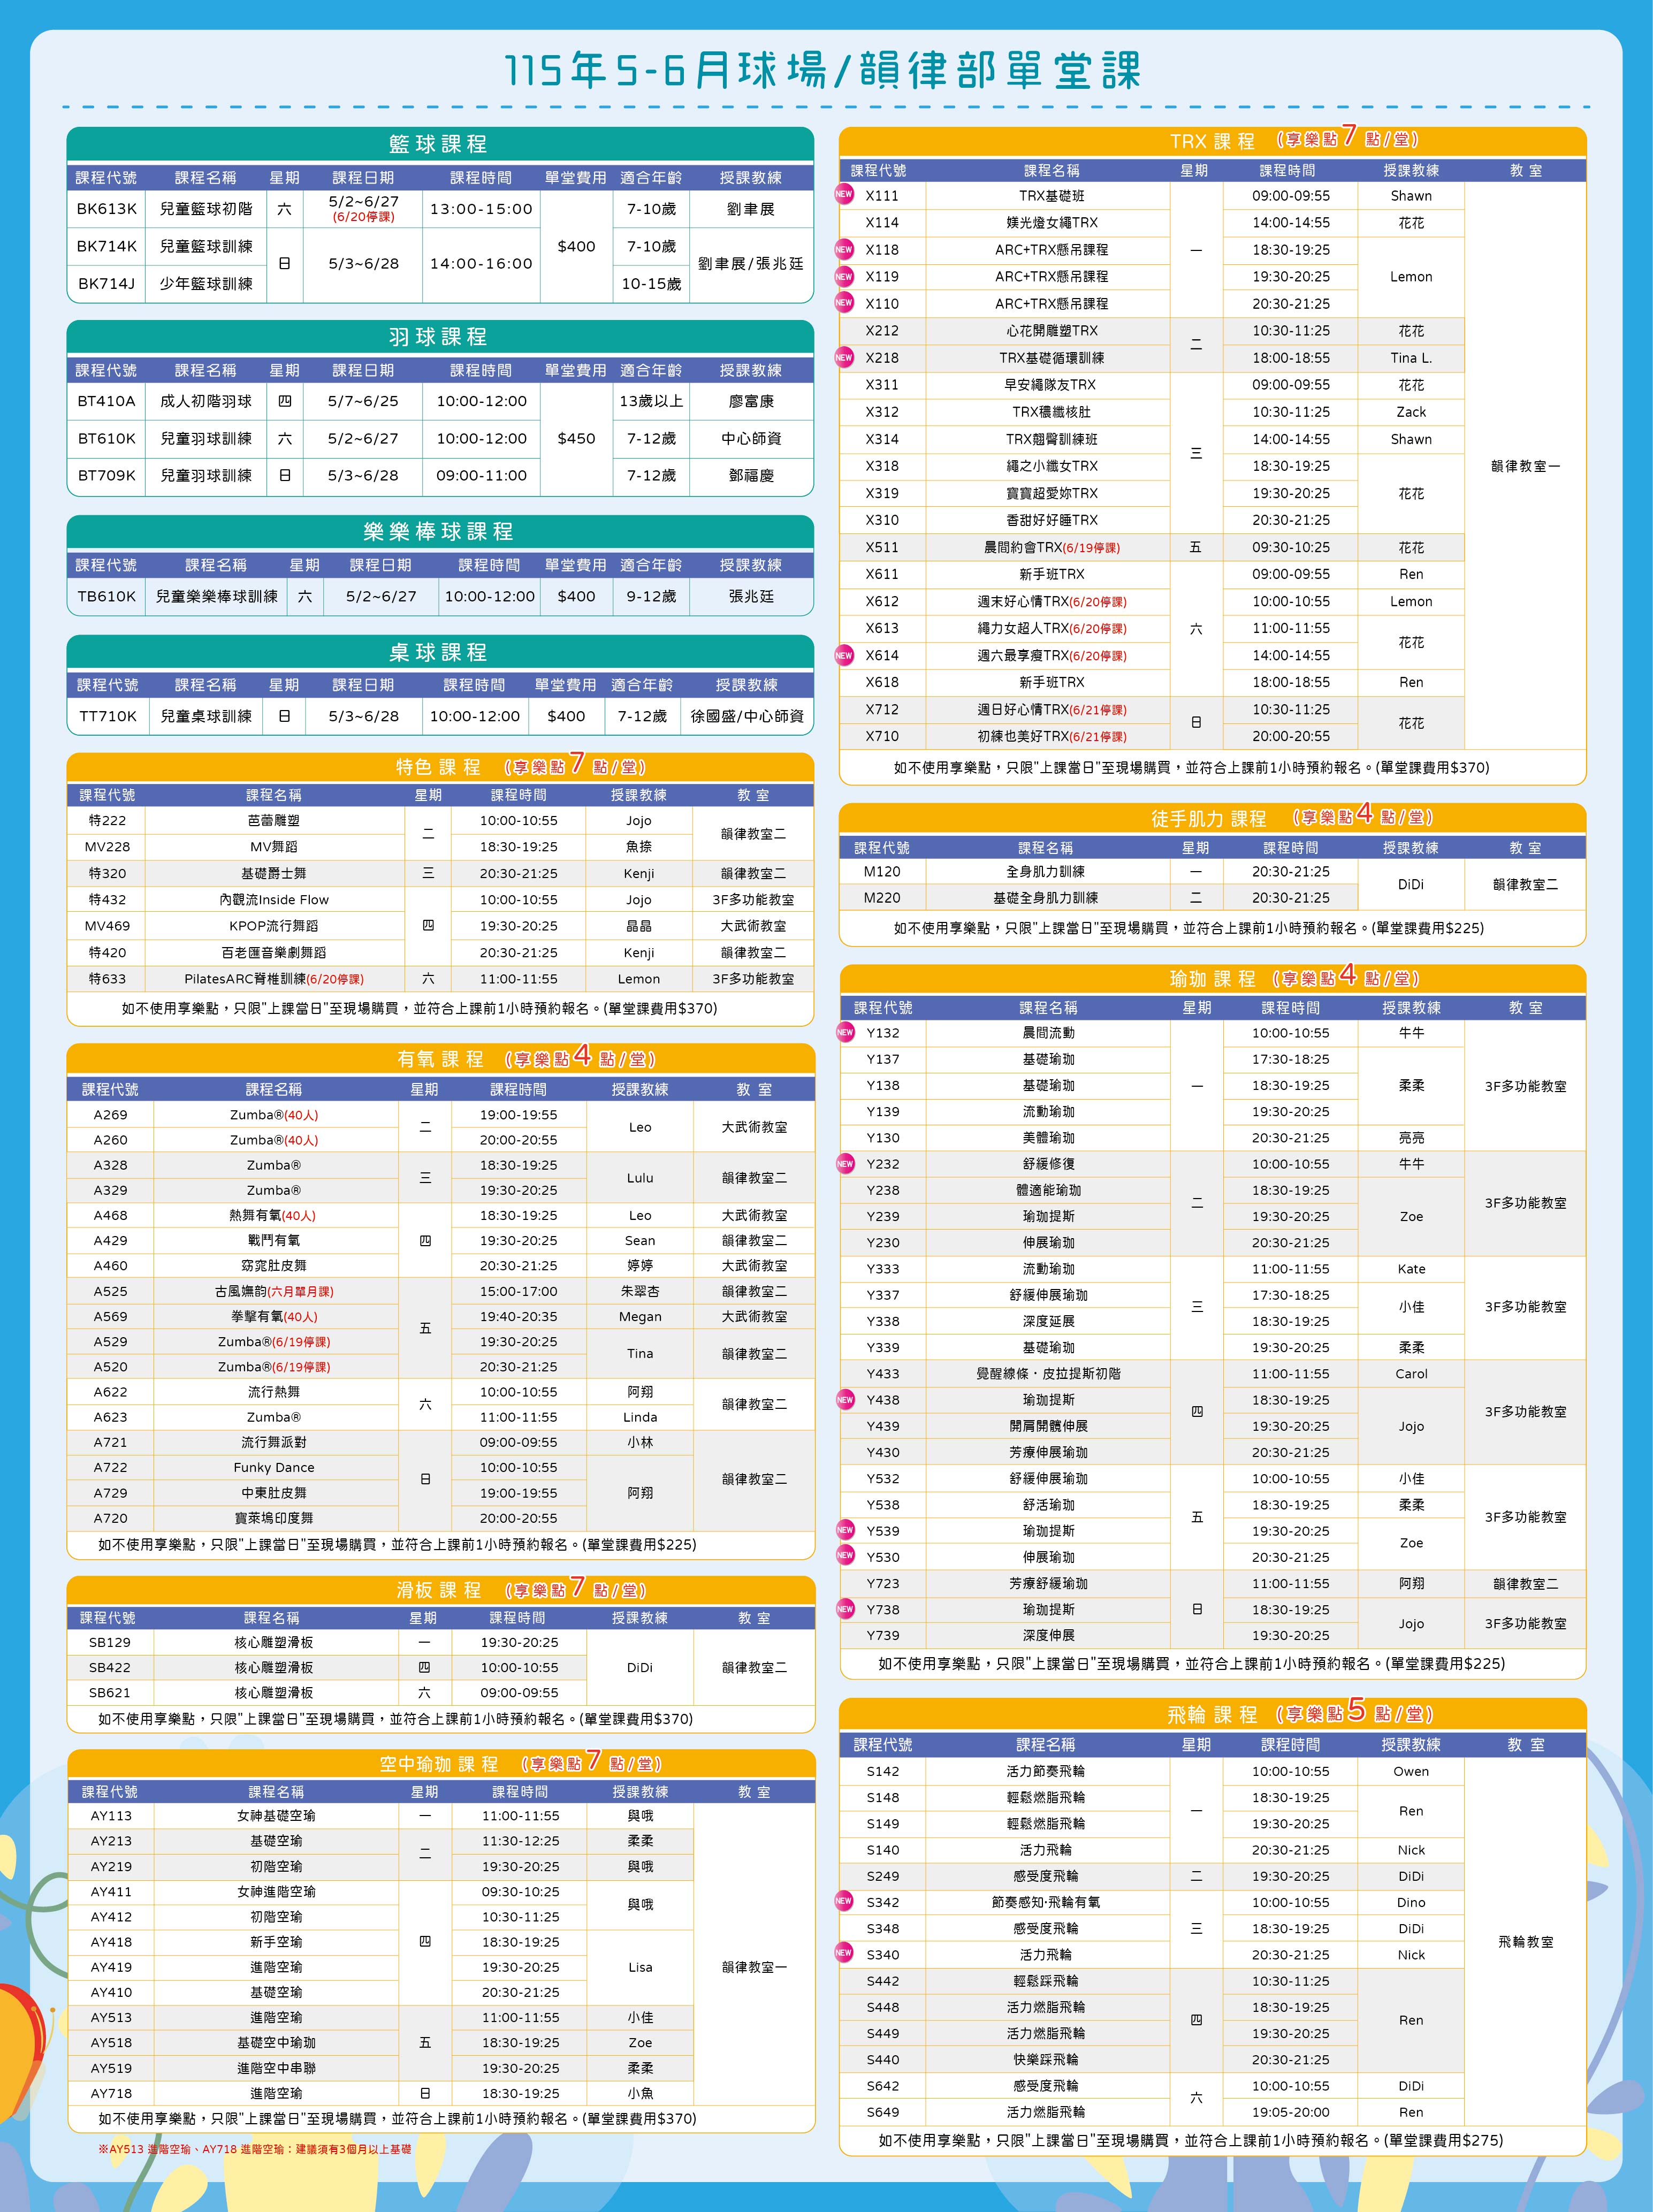Select the 飛輪課程 section header
This screenshot has height=2212, width=1653.
click(x=1213, y=1715)
